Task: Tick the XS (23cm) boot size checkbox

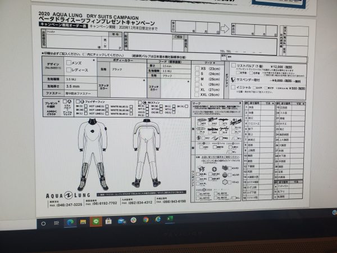Action: point(198,68)
